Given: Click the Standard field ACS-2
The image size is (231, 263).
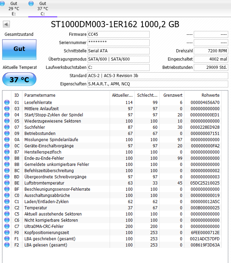Looking at the screenshot, I should pos(158,76).
